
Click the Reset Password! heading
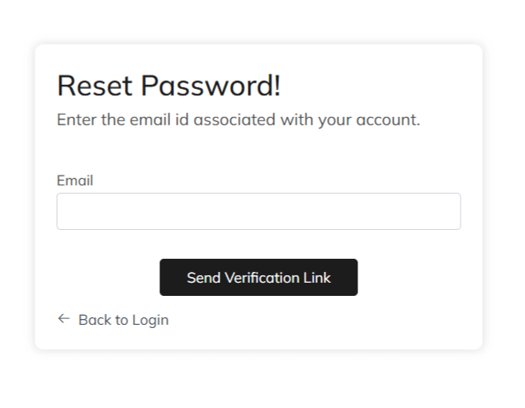point(168,86)
